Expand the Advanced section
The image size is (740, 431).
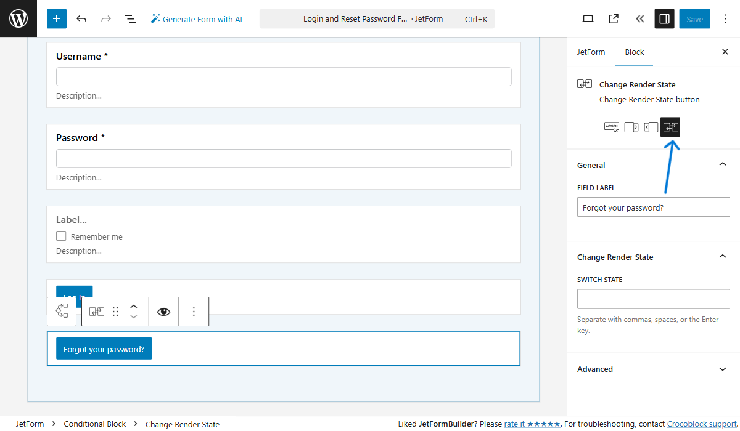pyautogui.click(x=722, y=369)
